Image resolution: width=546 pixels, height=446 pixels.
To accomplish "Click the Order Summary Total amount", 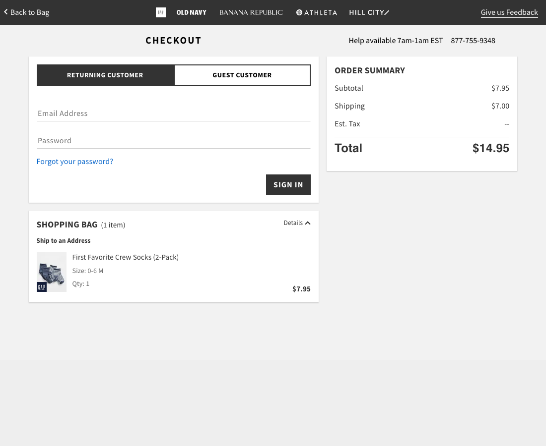I will 490,148.
